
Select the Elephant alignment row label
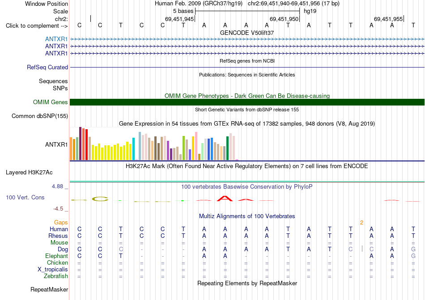pyautogui.click(x=57, y=256)
